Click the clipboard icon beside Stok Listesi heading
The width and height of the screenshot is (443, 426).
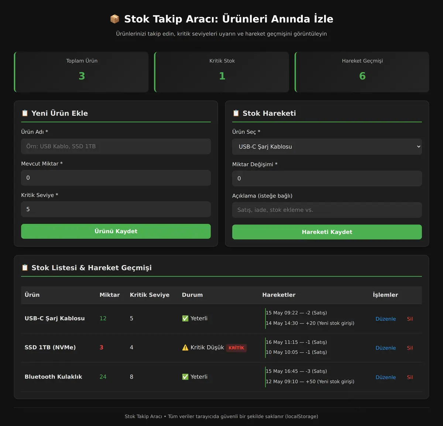pyautogui.click(x=25, y=268)
